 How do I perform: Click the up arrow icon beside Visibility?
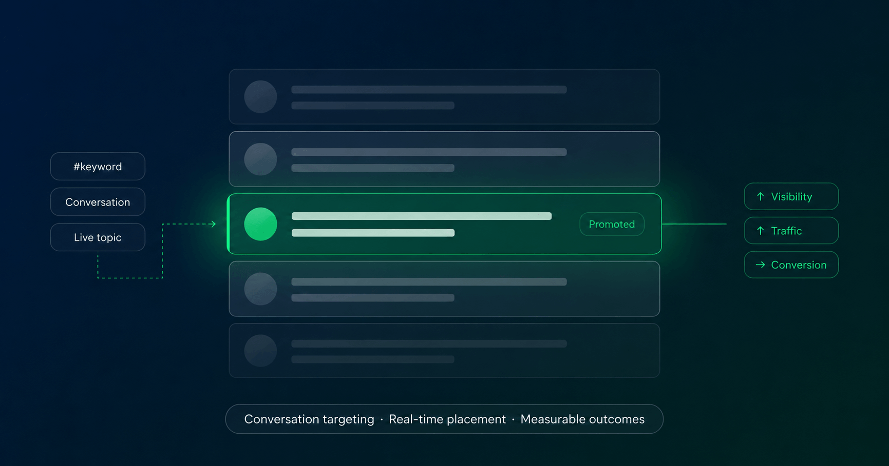pos(761,196)
